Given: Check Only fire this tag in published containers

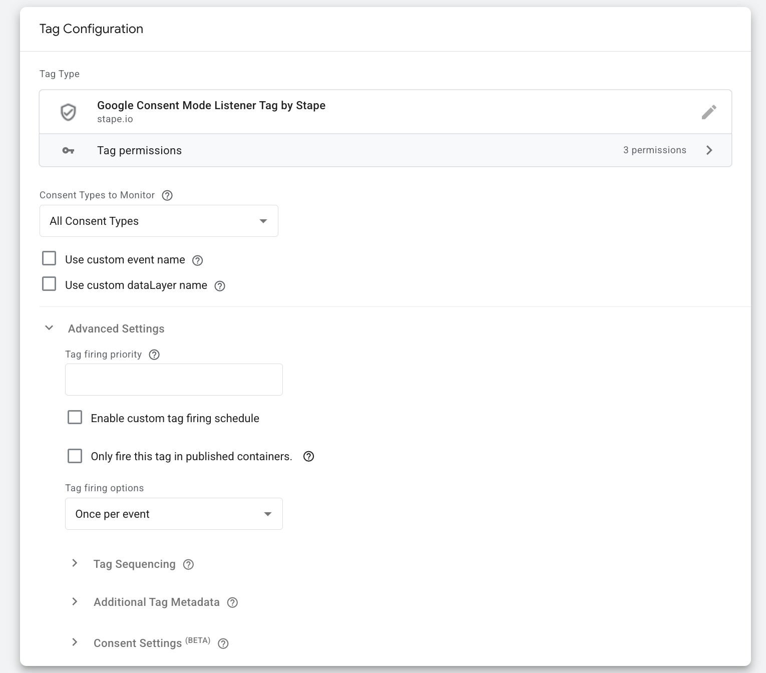Looking at the screenshot, I should (x=75, y=456).
